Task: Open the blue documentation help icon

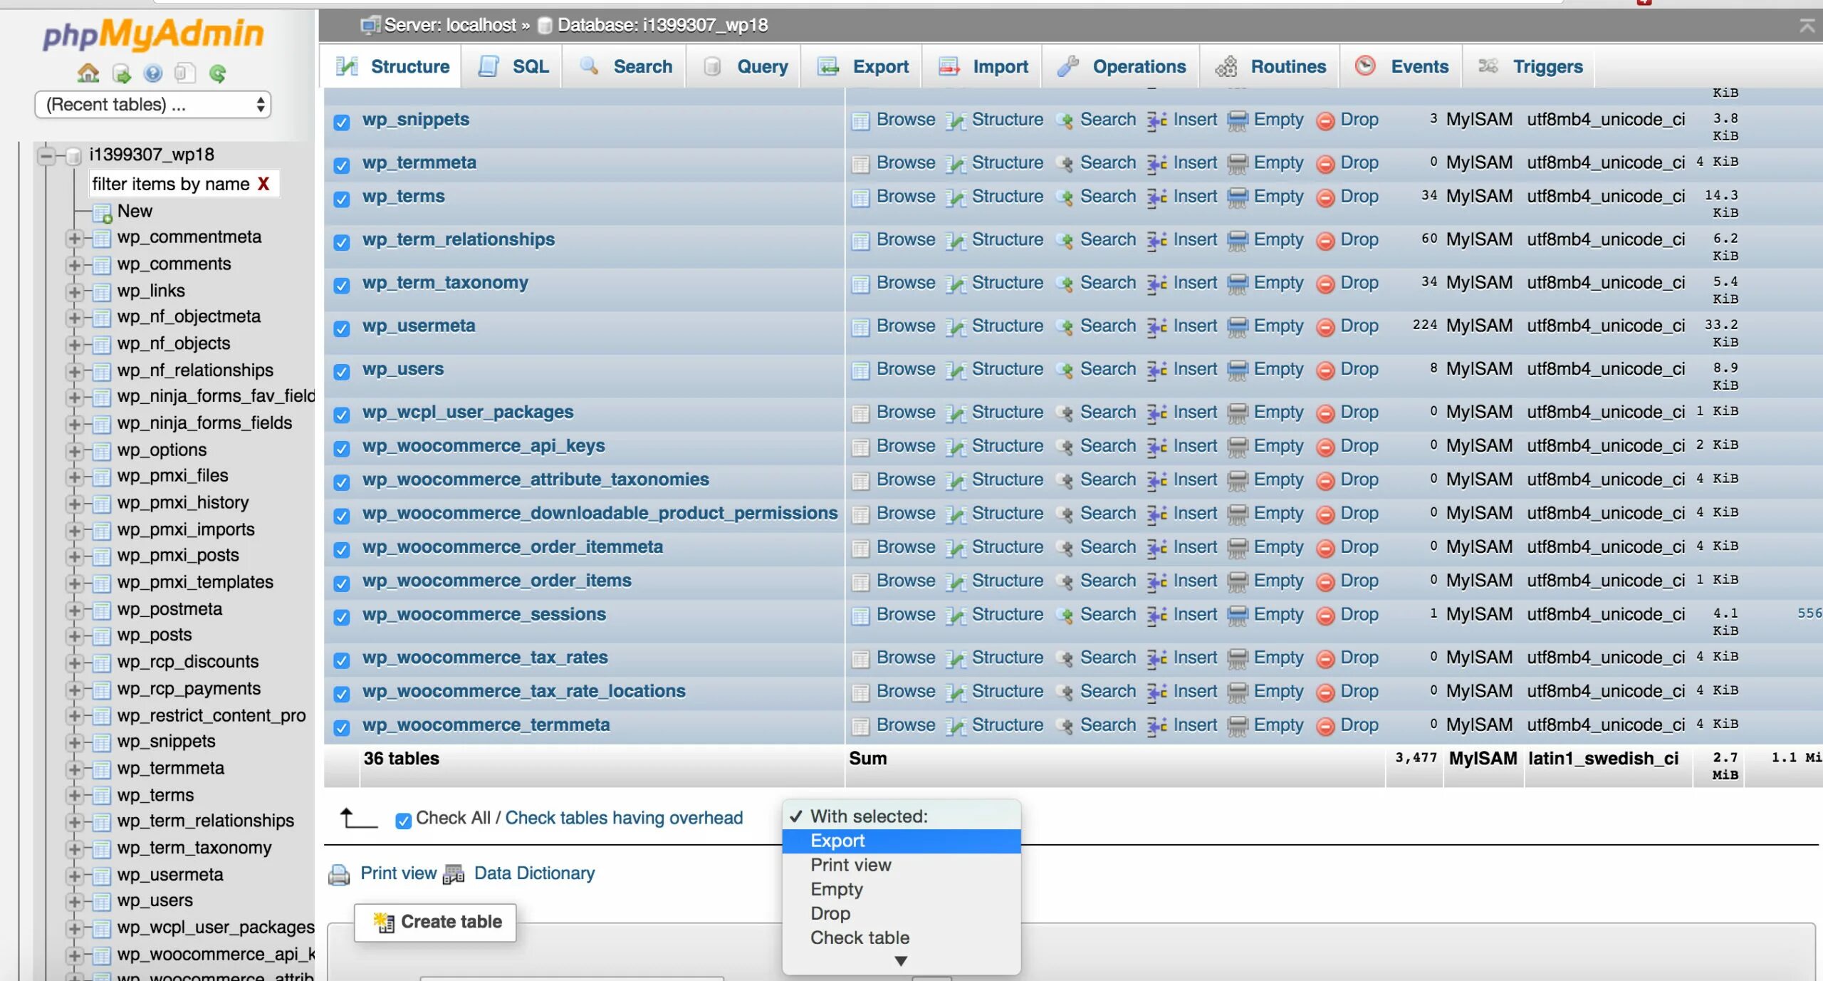Action: pos(153,73)
